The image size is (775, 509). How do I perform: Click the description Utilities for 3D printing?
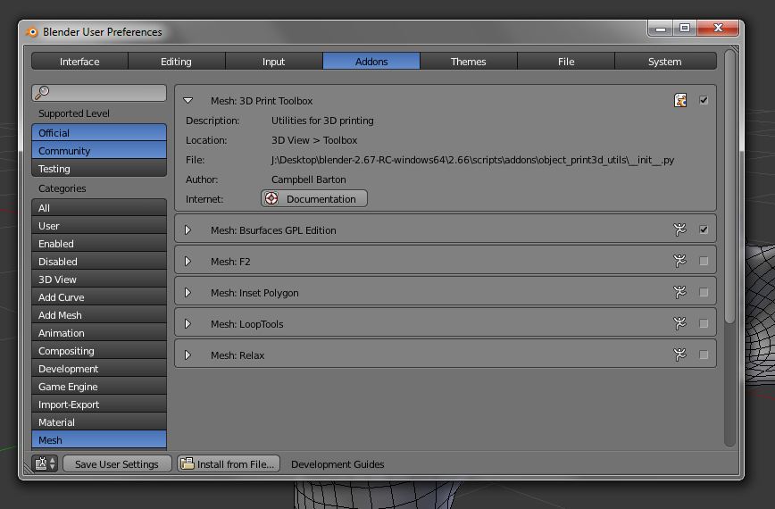pyautogui.click(x=322, y=121)
